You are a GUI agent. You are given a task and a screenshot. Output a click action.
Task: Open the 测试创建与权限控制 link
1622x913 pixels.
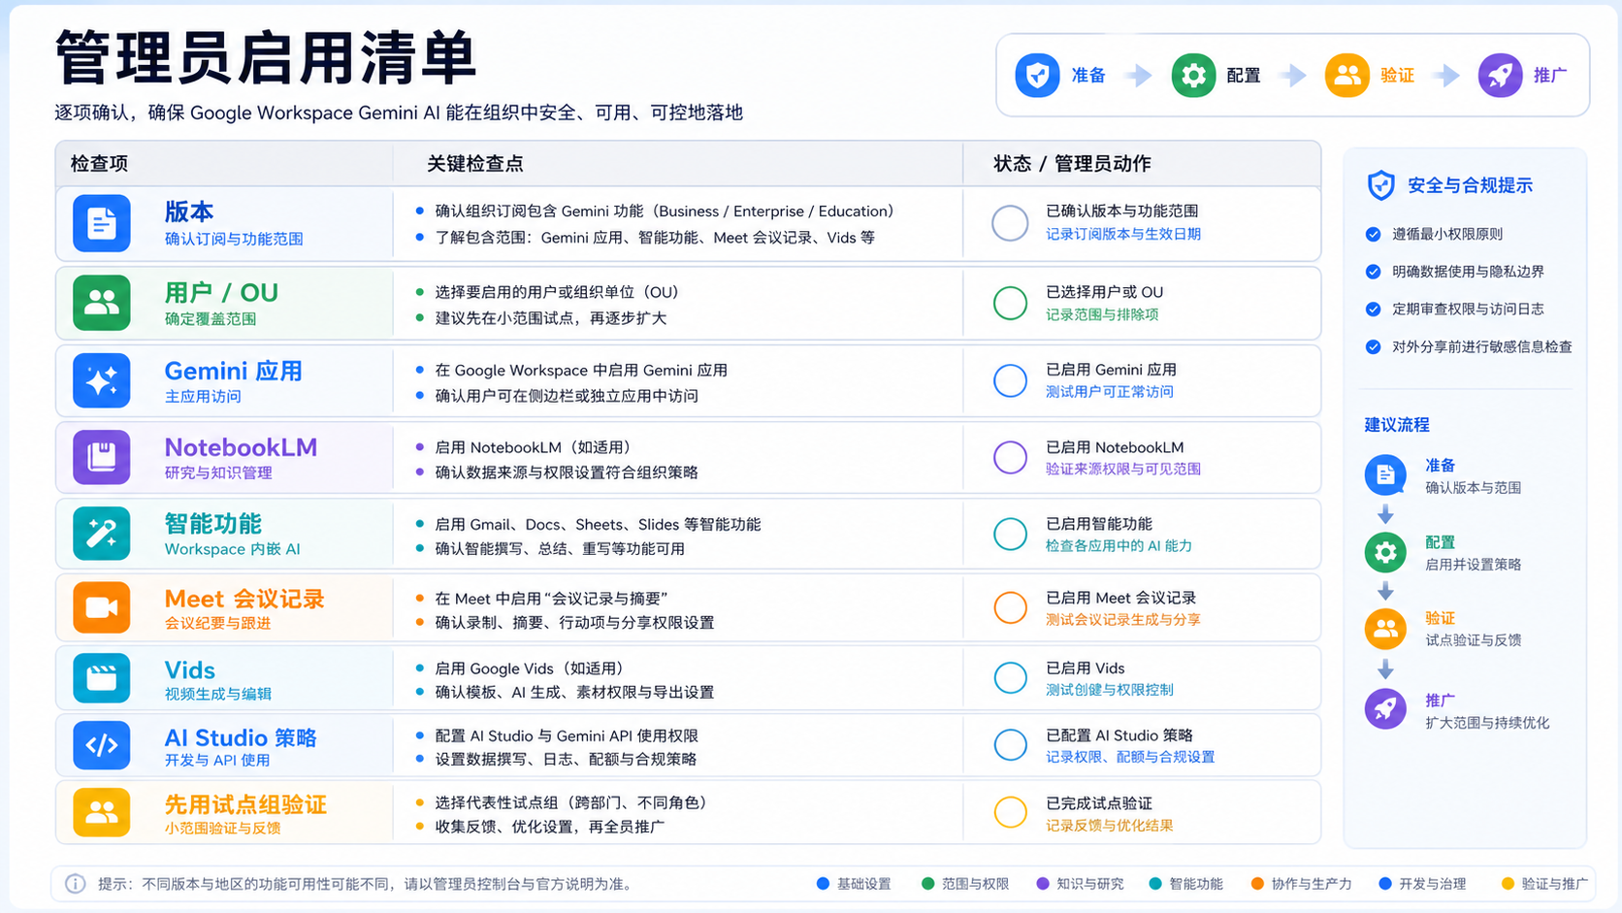[1109, 690]
